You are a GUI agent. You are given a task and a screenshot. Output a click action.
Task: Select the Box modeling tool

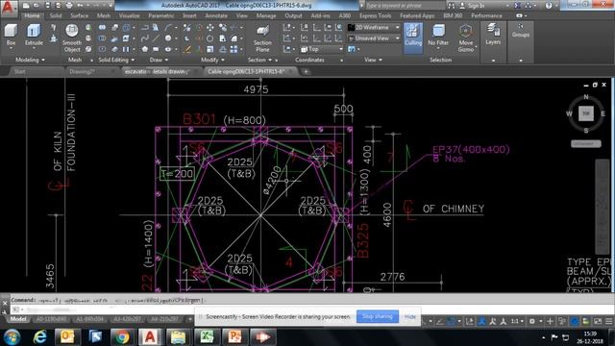click(11, 35)
